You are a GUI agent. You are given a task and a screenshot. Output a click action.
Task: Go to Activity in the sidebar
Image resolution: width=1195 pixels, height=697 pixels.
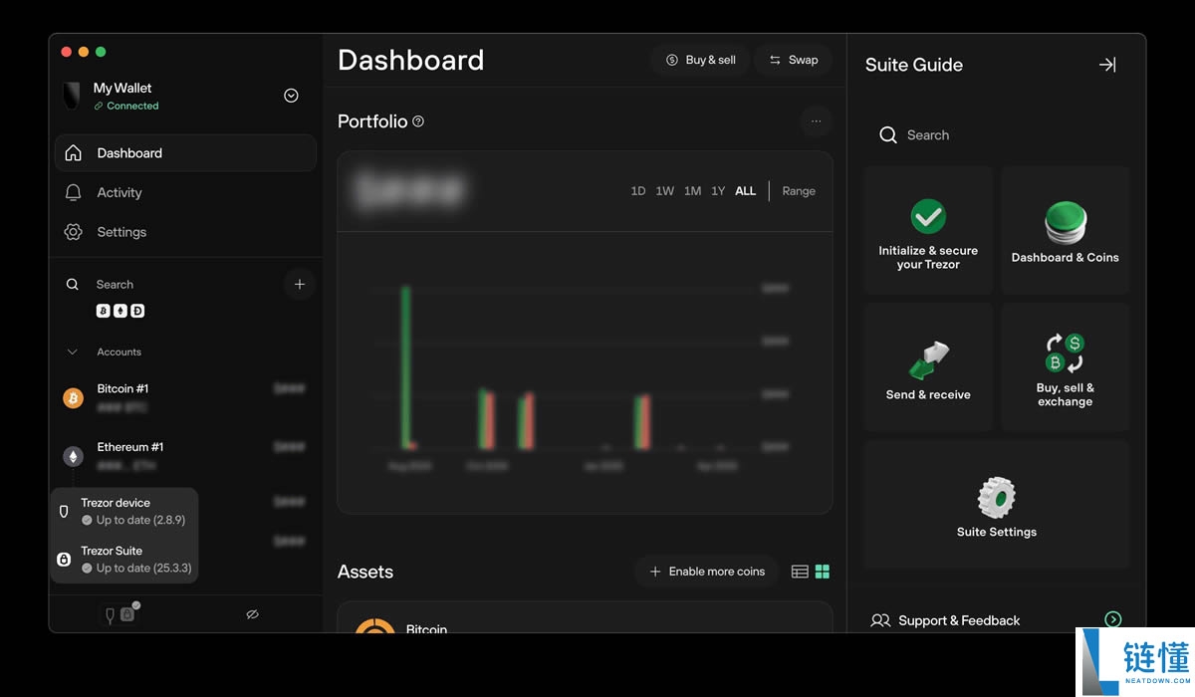pos(119,192)
